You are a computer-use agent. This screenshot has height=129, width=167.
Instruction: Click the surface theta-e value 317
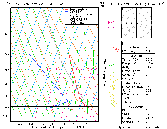tap(149, 67)
